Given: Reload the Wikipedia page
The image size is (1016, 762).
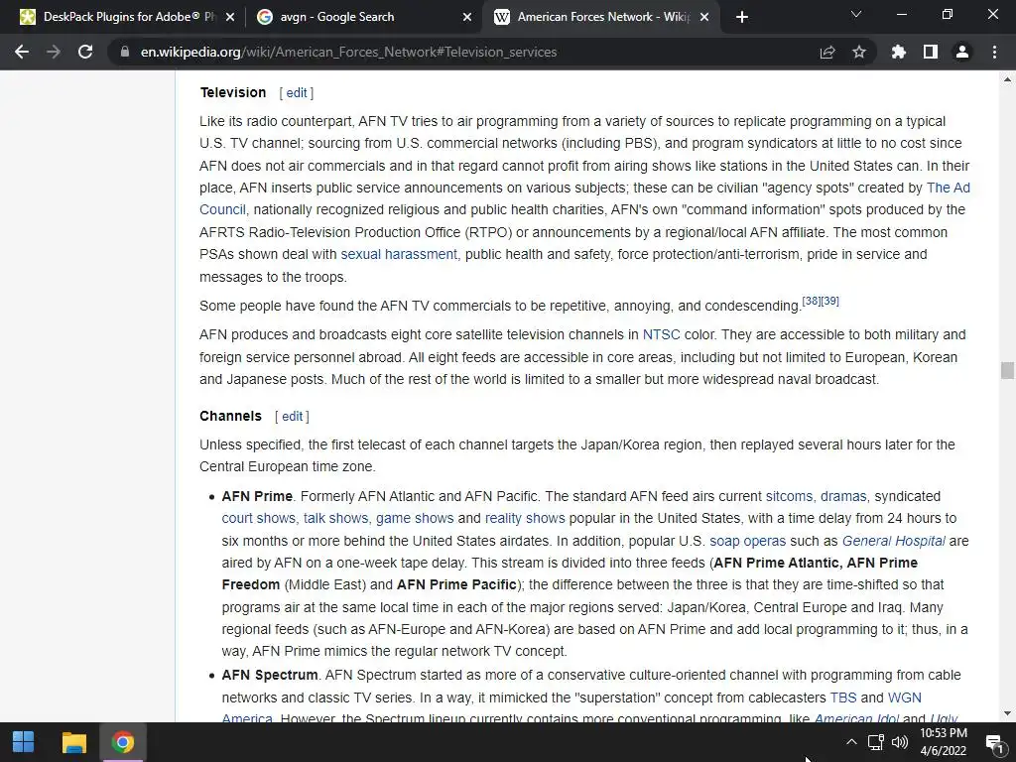Looking at the screenshot, I should coord(85,52).
